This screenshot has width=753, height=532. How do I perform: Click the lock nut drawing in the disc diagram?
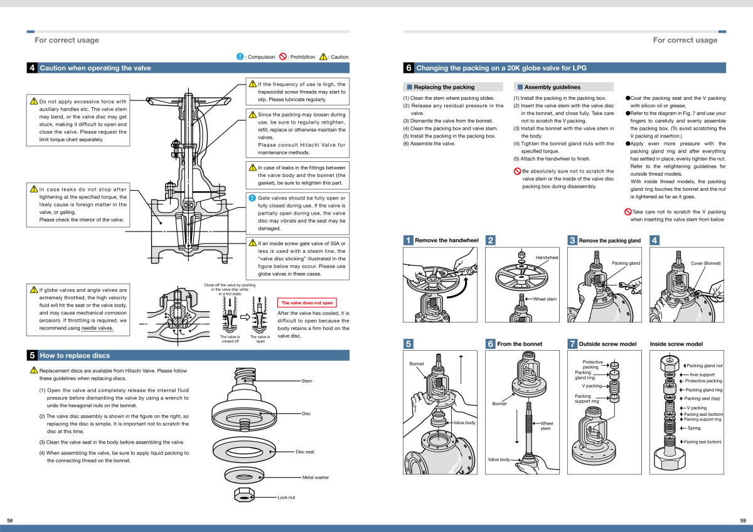tap(245, 494)
